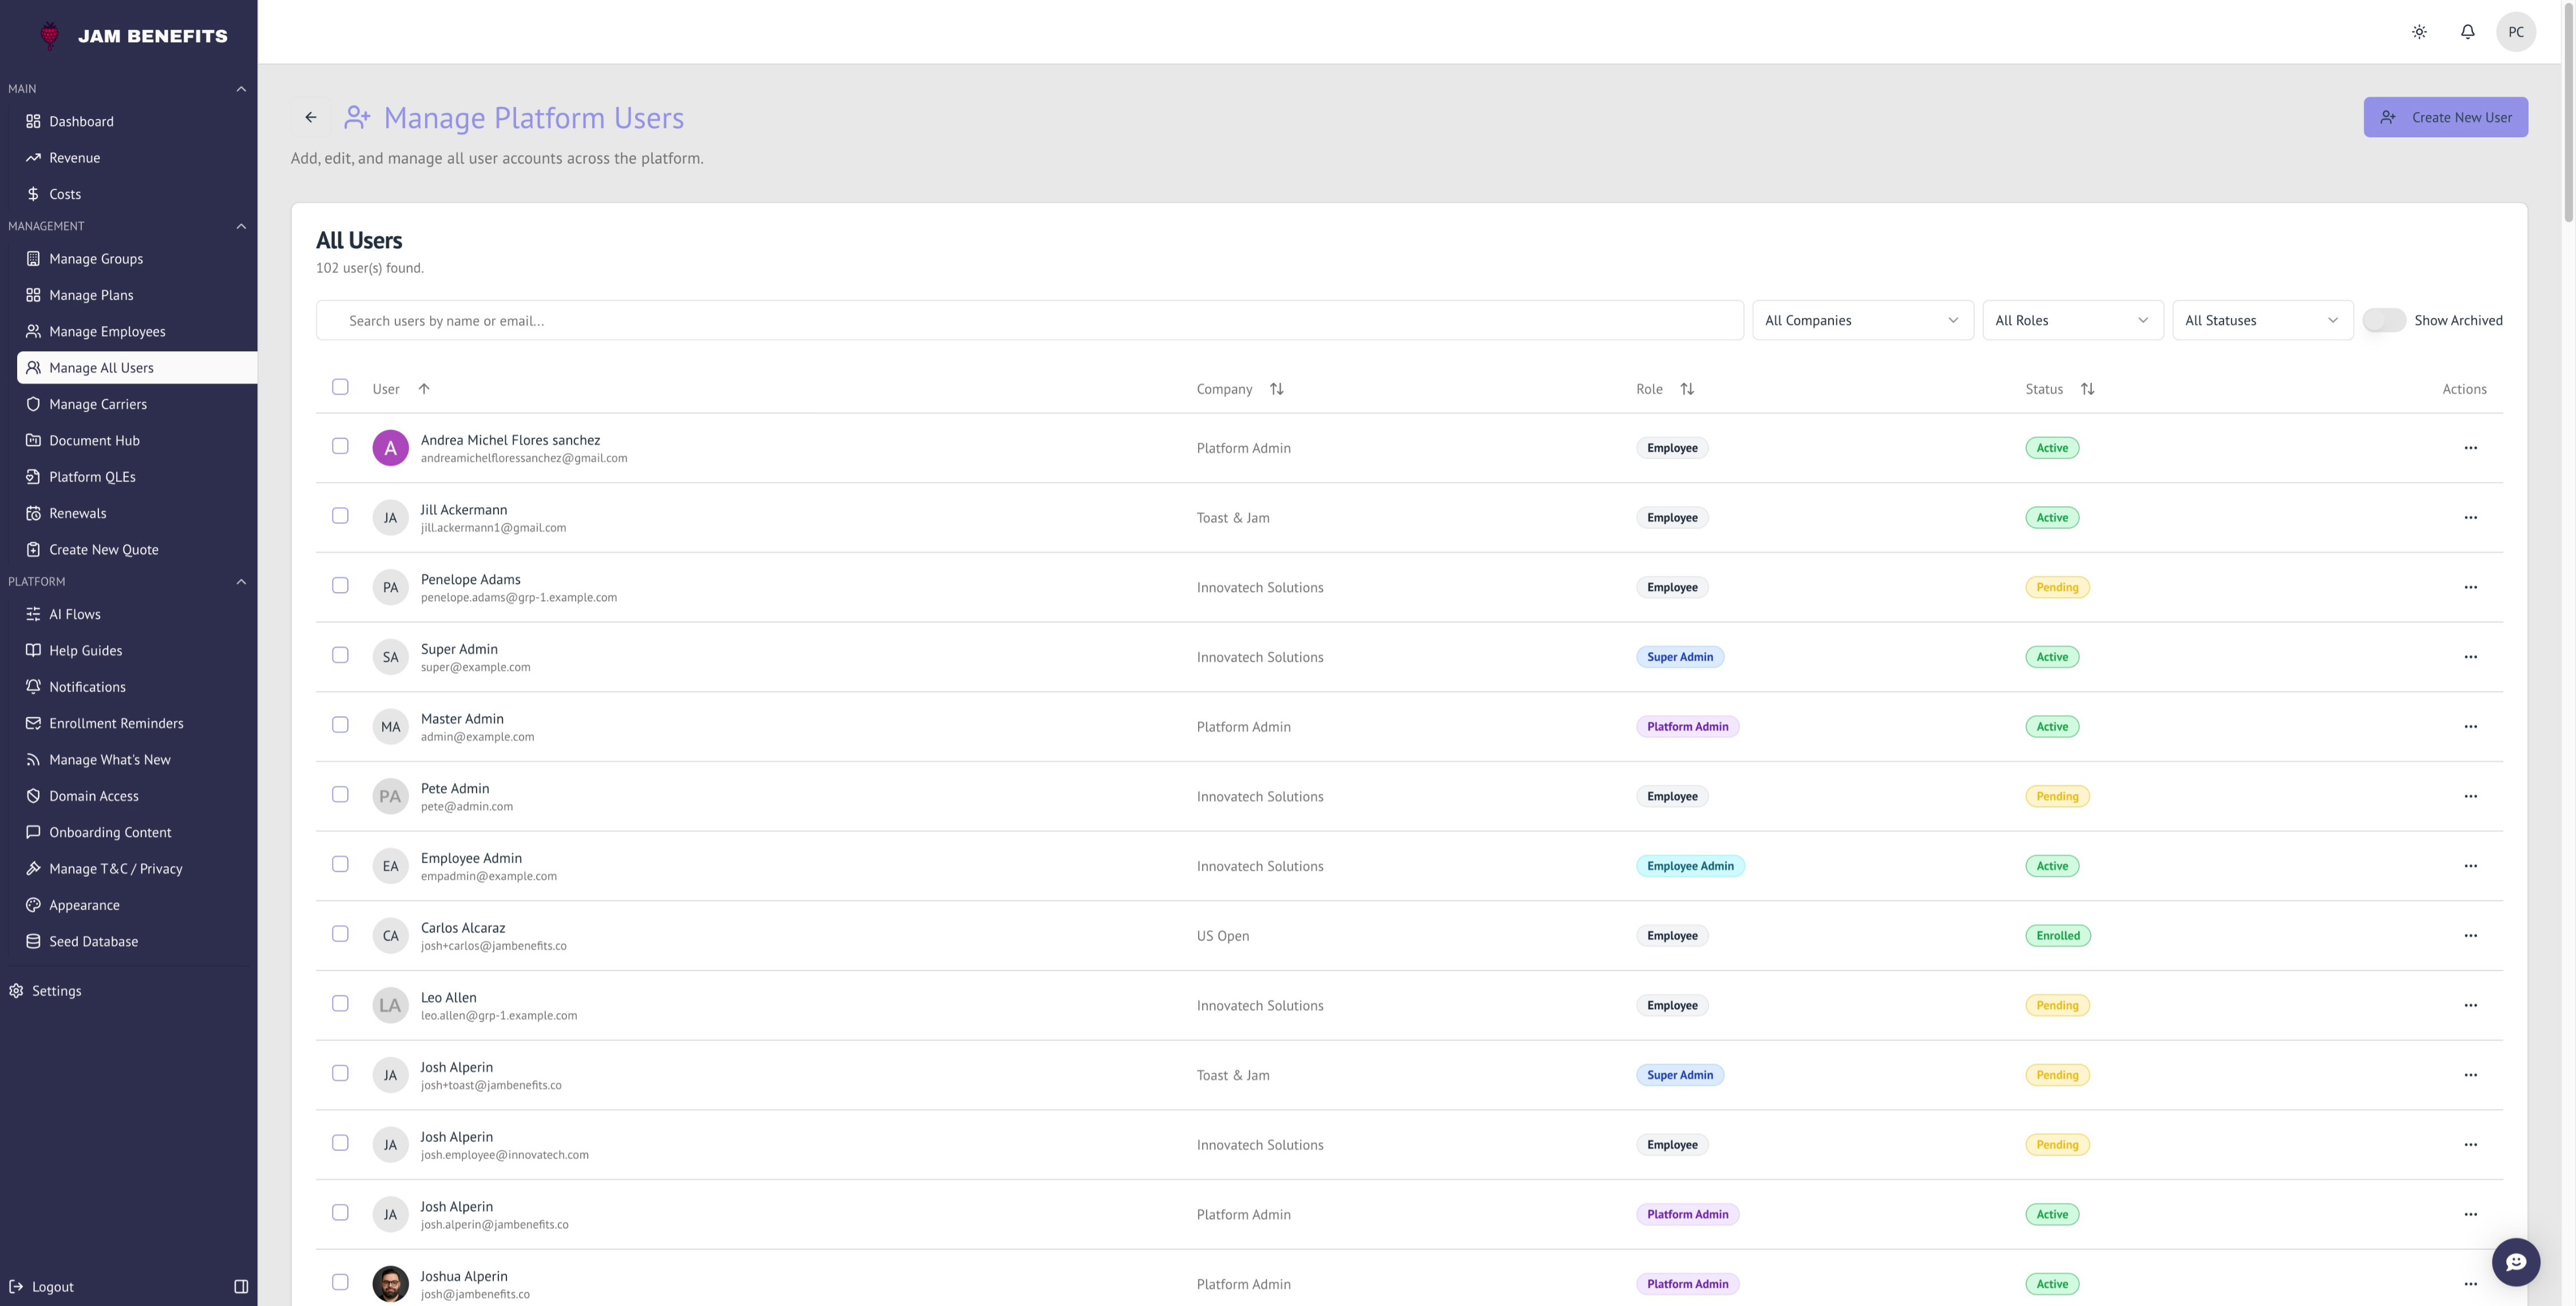
Task: Check the select-all users checkbox
Action: click(340, 387)
